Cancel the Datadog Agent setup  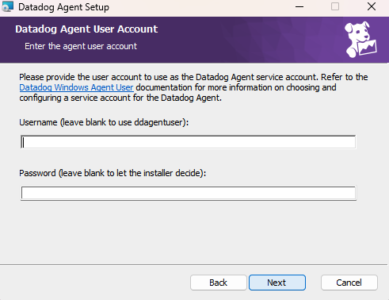(349, 283)
